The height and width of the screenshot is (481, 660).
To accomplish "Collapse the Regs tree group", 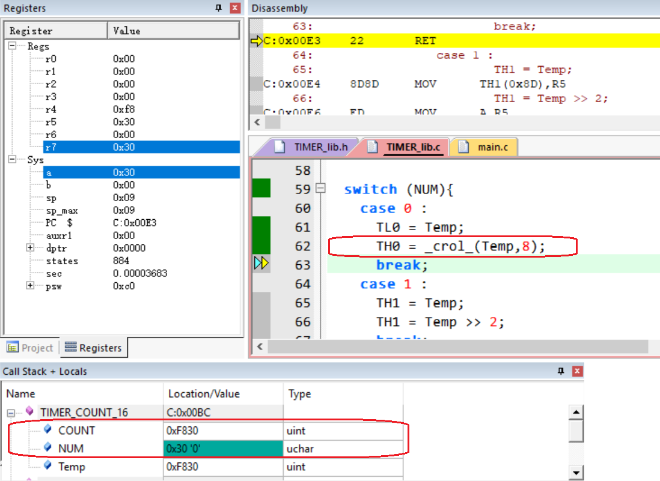I will pyautogui.click(x=12, y=46).
